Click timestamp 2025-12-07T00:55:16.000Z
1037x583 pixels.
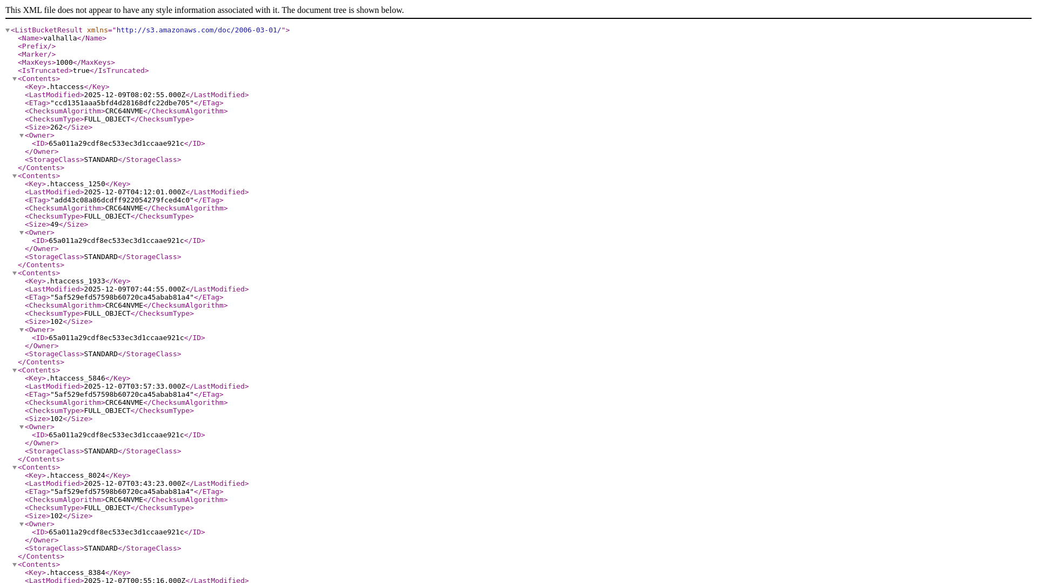[x=134, y=581]
